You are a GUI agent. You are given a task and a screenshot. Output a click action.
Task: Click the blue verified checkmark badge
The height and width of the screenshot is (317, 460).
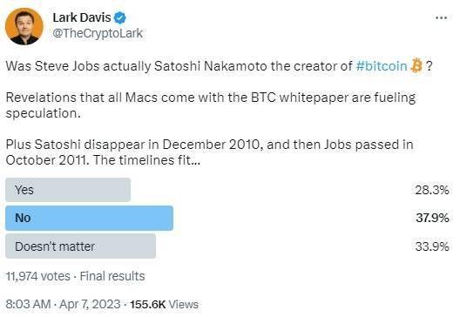[x=119, y=18]
